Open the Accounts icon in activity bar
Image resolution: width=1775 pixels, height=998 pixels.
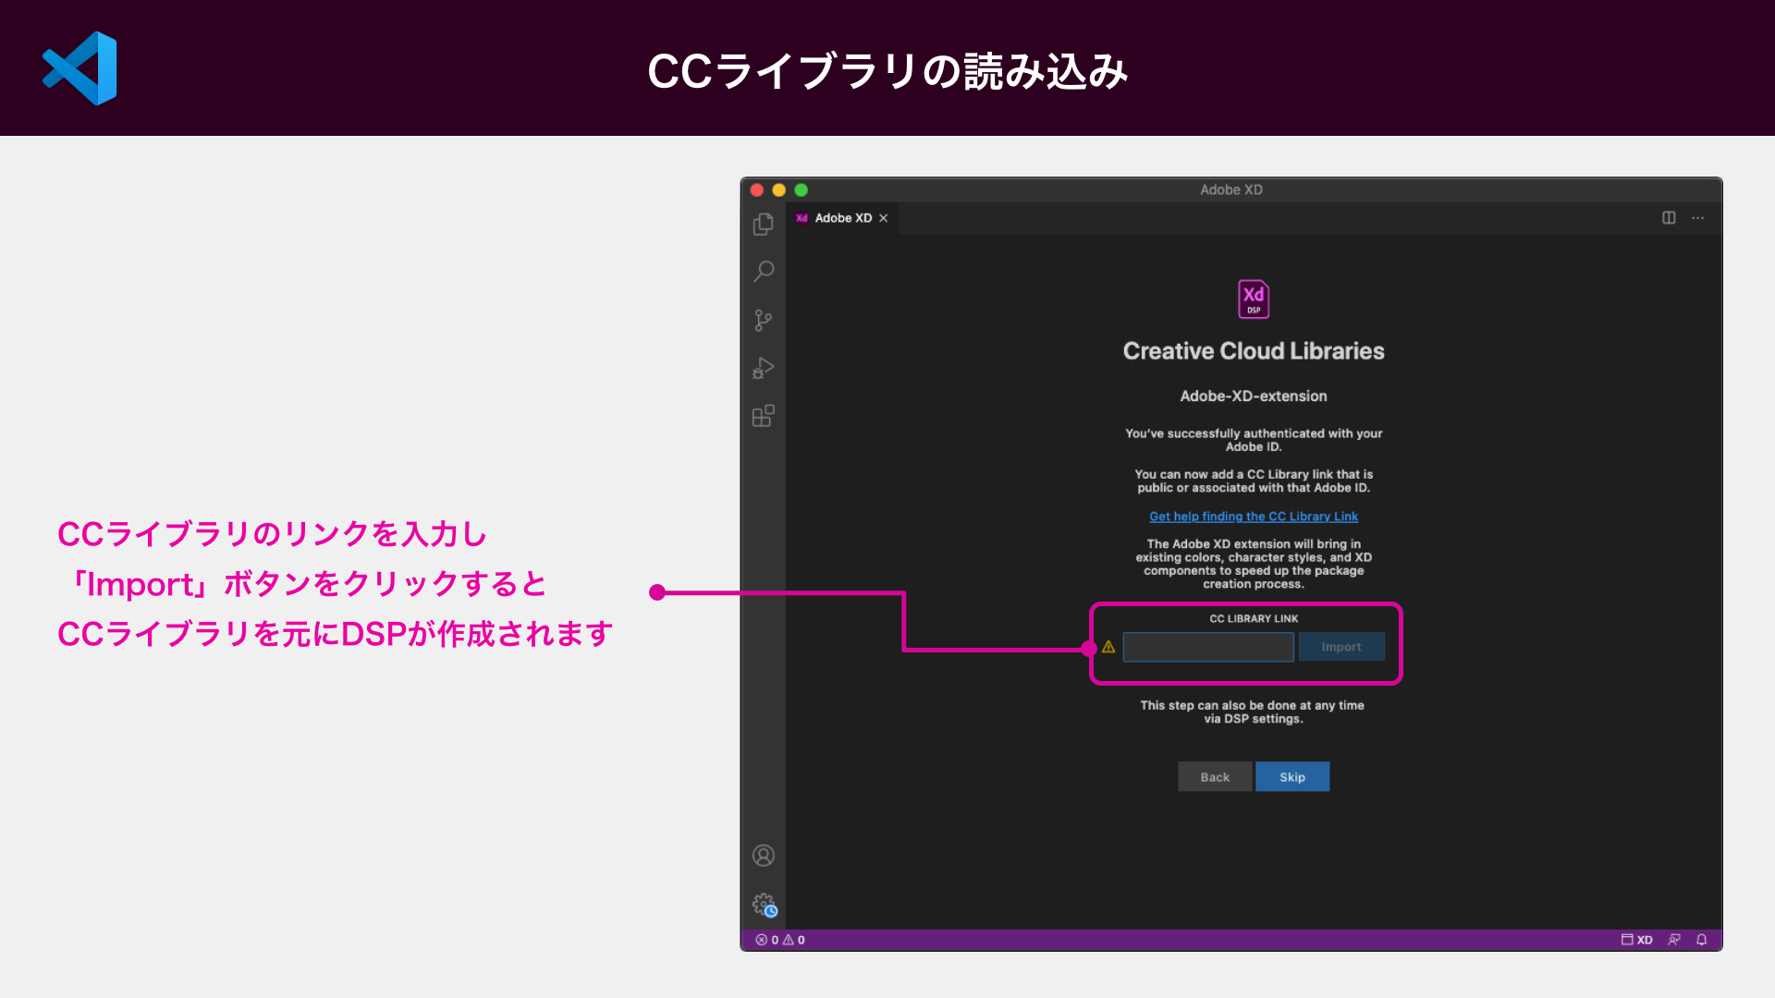[x=764, y=856]
